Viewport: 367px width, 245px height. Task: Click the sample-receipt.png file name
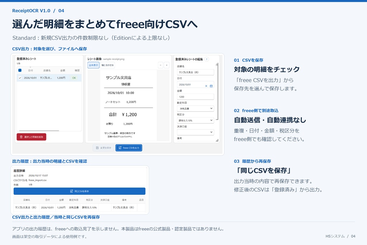tap(114, 59)
